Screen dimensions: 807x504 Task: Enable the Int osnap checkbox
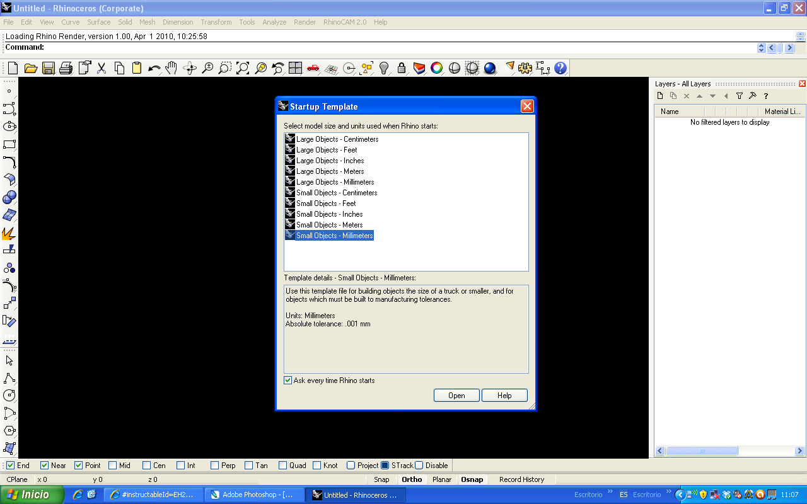(x=181, y=466)
